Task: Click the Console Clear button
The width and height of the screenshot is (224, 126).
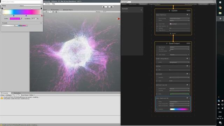Action: [2, 95]
